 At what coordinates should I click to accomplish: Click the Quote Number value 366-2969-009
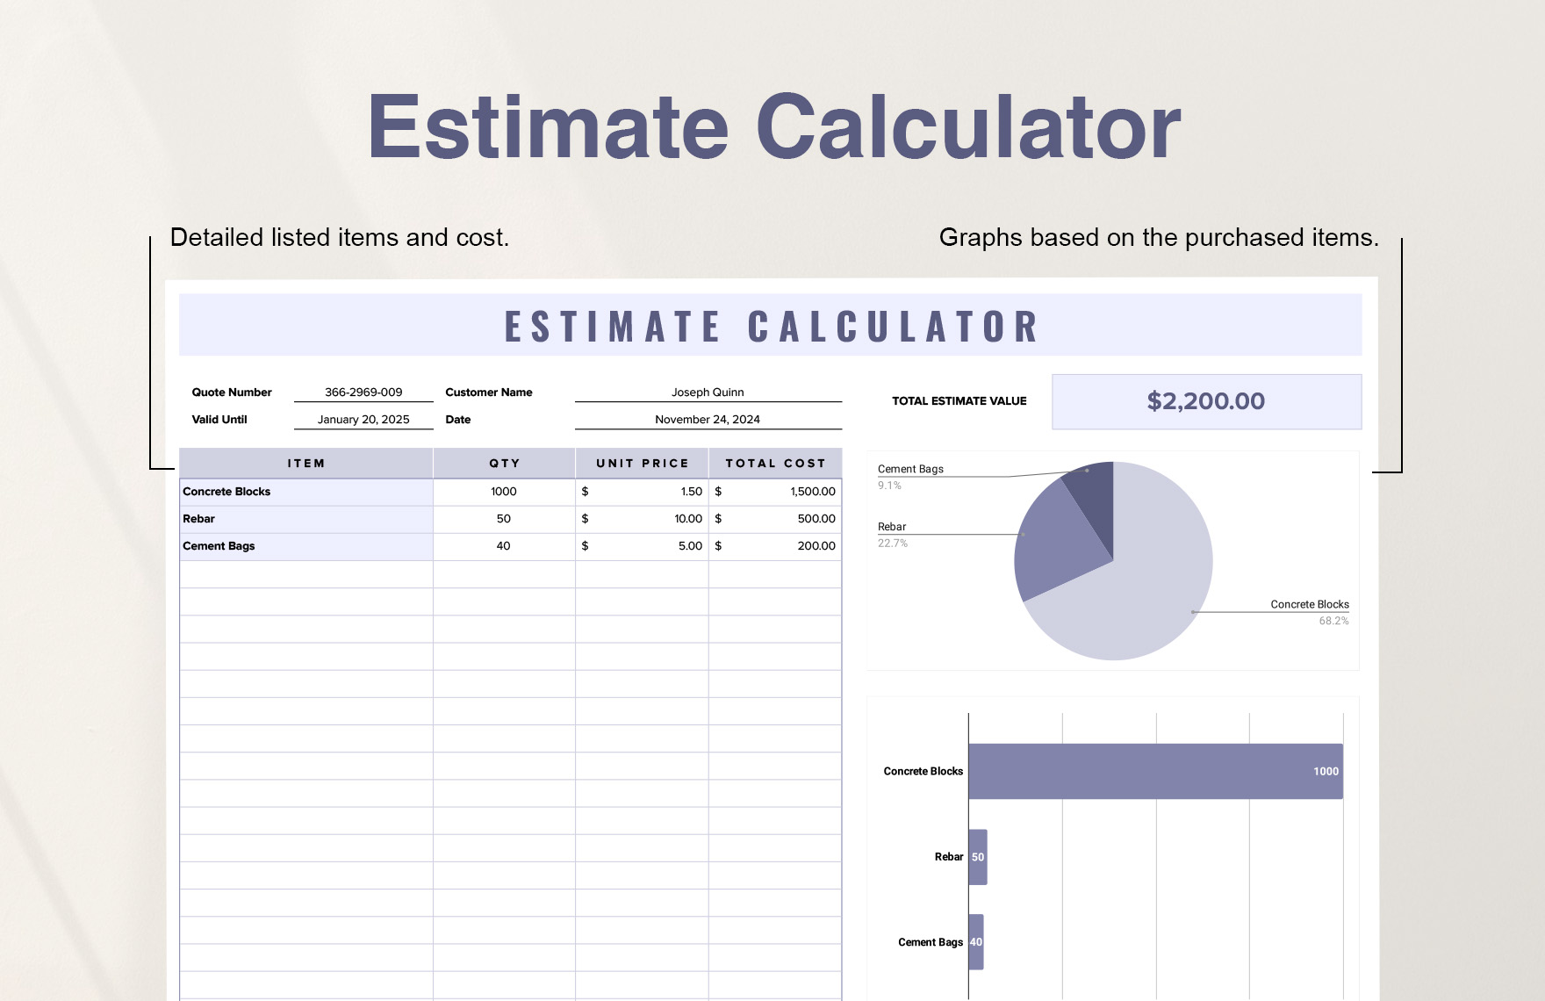[363, 392]
